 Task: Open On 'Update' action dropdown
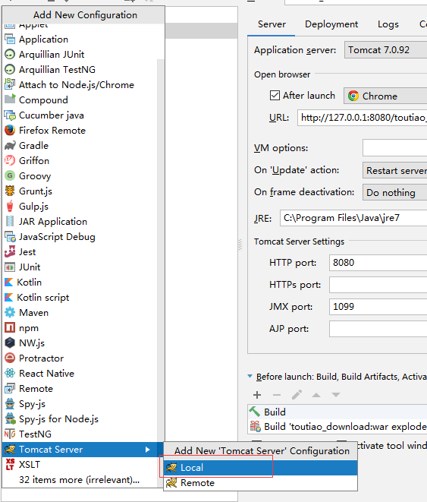click(394, 170)
